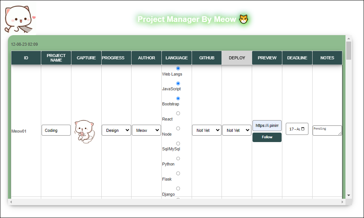
Task: Open the preview URL link
Action: pyautogui.click(x=267, y=125)
